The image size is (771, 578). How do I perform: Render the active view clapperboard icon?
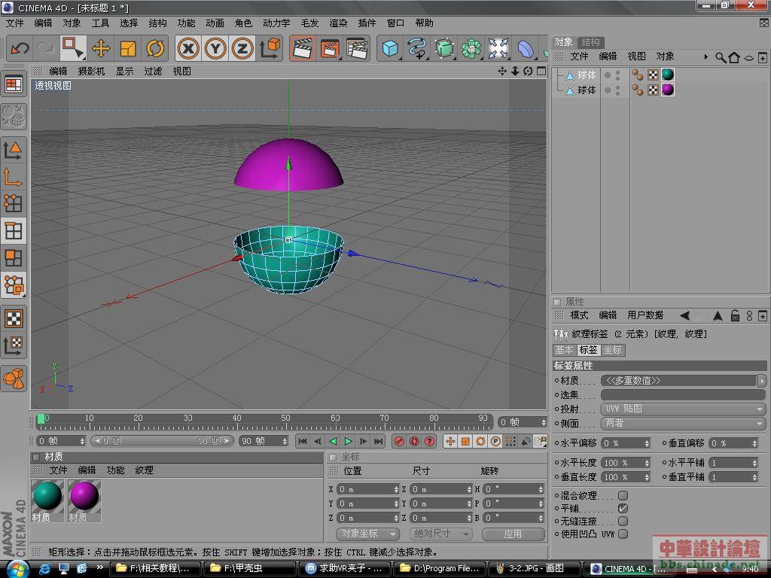point(303,49)
